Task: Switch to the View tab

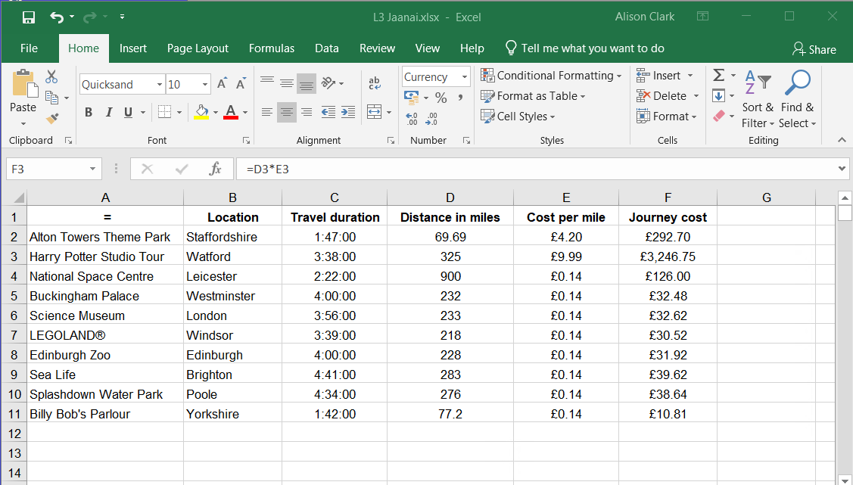Action: point(427,48)
